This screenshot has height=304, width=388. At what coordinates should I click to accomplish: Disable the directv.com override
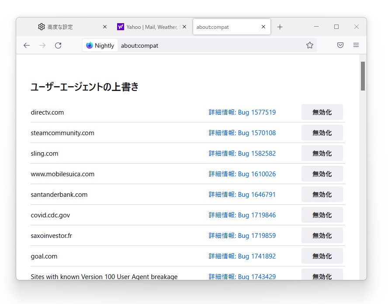pyautogui.click(x=322, y=112)
